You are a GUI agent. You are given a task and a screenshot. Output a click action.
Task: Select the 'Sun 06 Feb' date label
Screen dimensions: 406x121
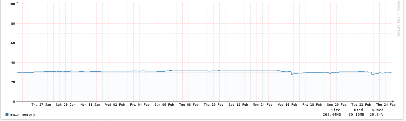click(164, 105)
